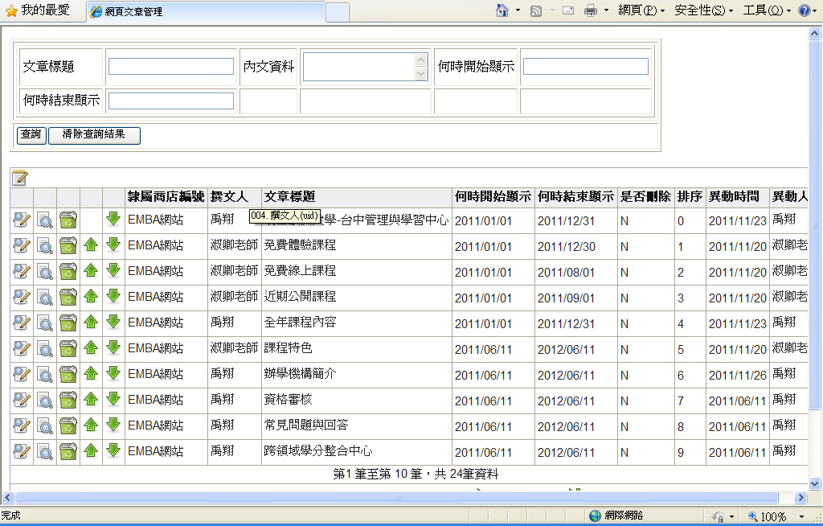Click the 何時開始顯示 date input field
Image resolution: width=823 pixels, height=526 pixels.
click(x=585, y=67)
